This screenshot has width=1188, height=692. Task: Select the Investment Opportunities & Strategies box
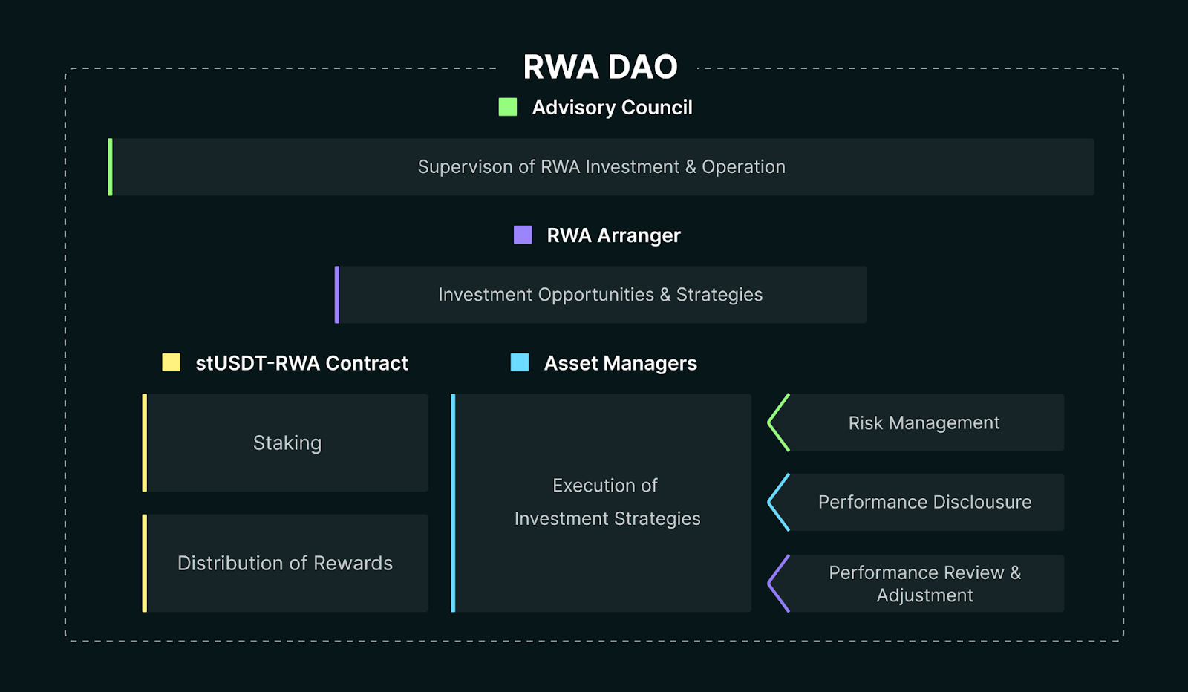point(601,295)
